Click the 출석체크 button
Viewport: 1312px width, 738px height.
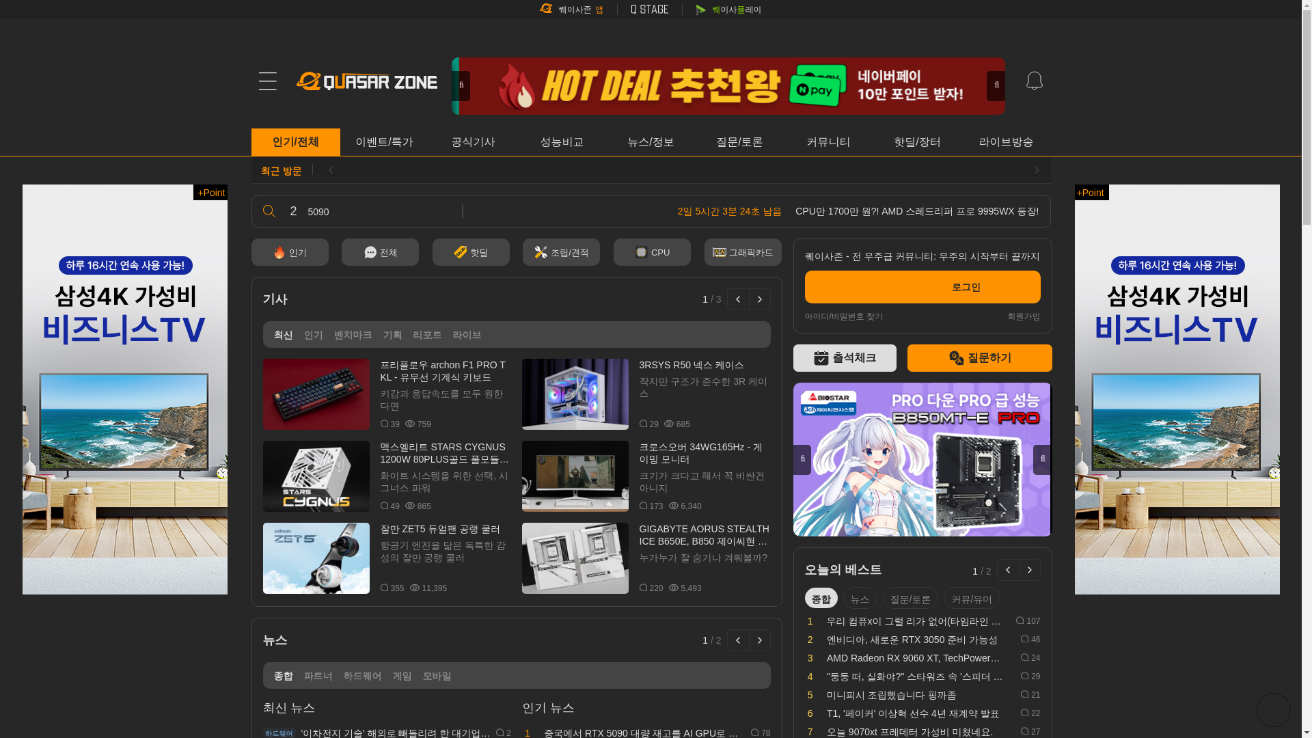point(845,358)
